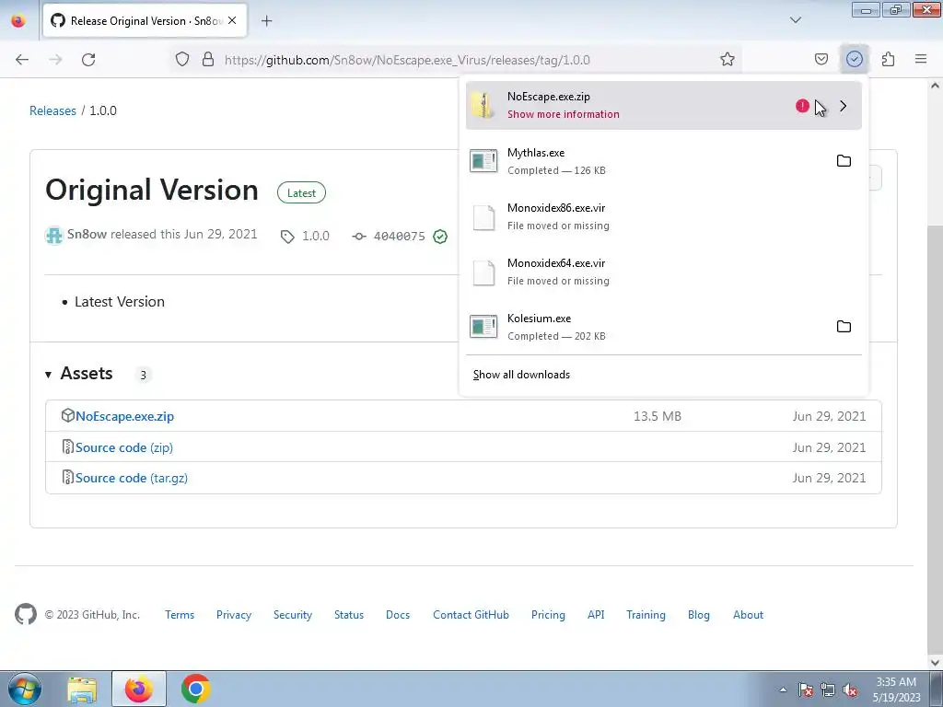943x707 pixels.
Task: Open About footer link
Action: 748,614
